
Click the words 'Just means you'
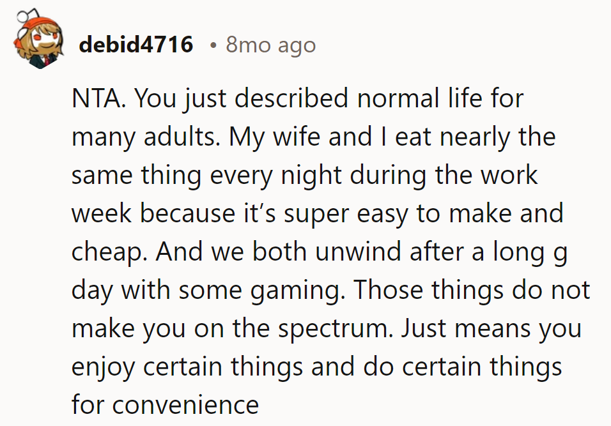492,329
